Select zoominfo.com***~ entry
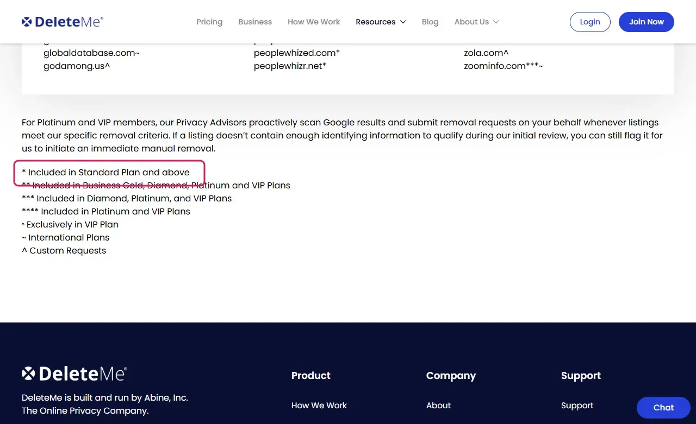The height and width of the screenshot is (424, 696). click(504, 66)
